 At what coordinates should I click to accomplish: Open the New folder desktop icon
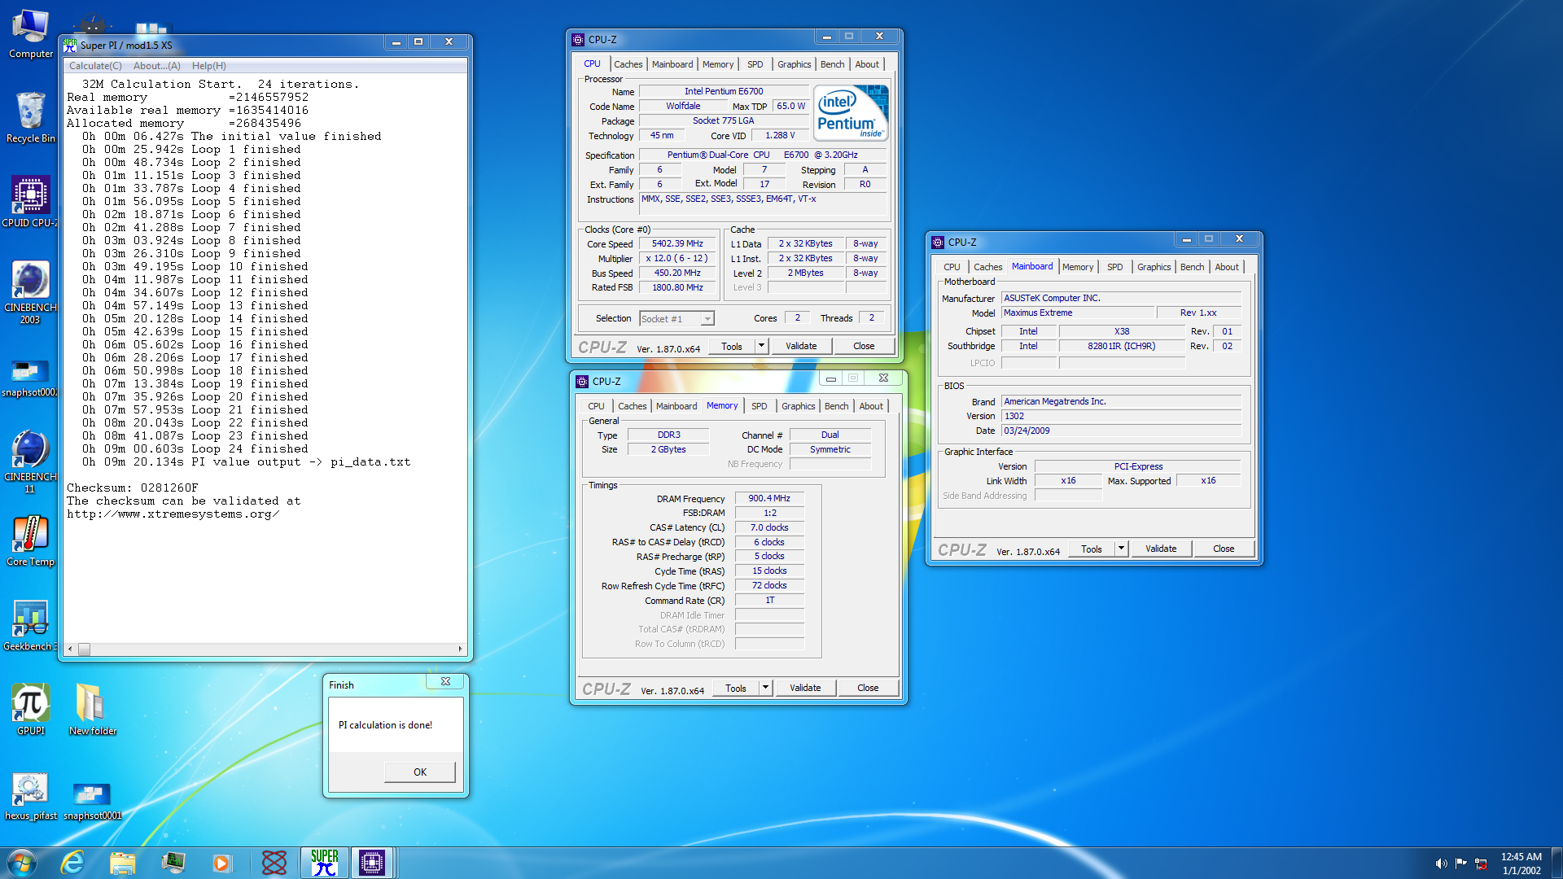point(92,710)
